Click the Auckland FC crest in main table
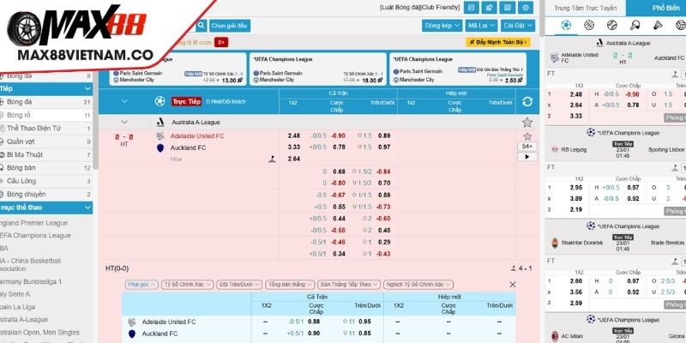The image size is (686, 343). [x=160, y=147]
